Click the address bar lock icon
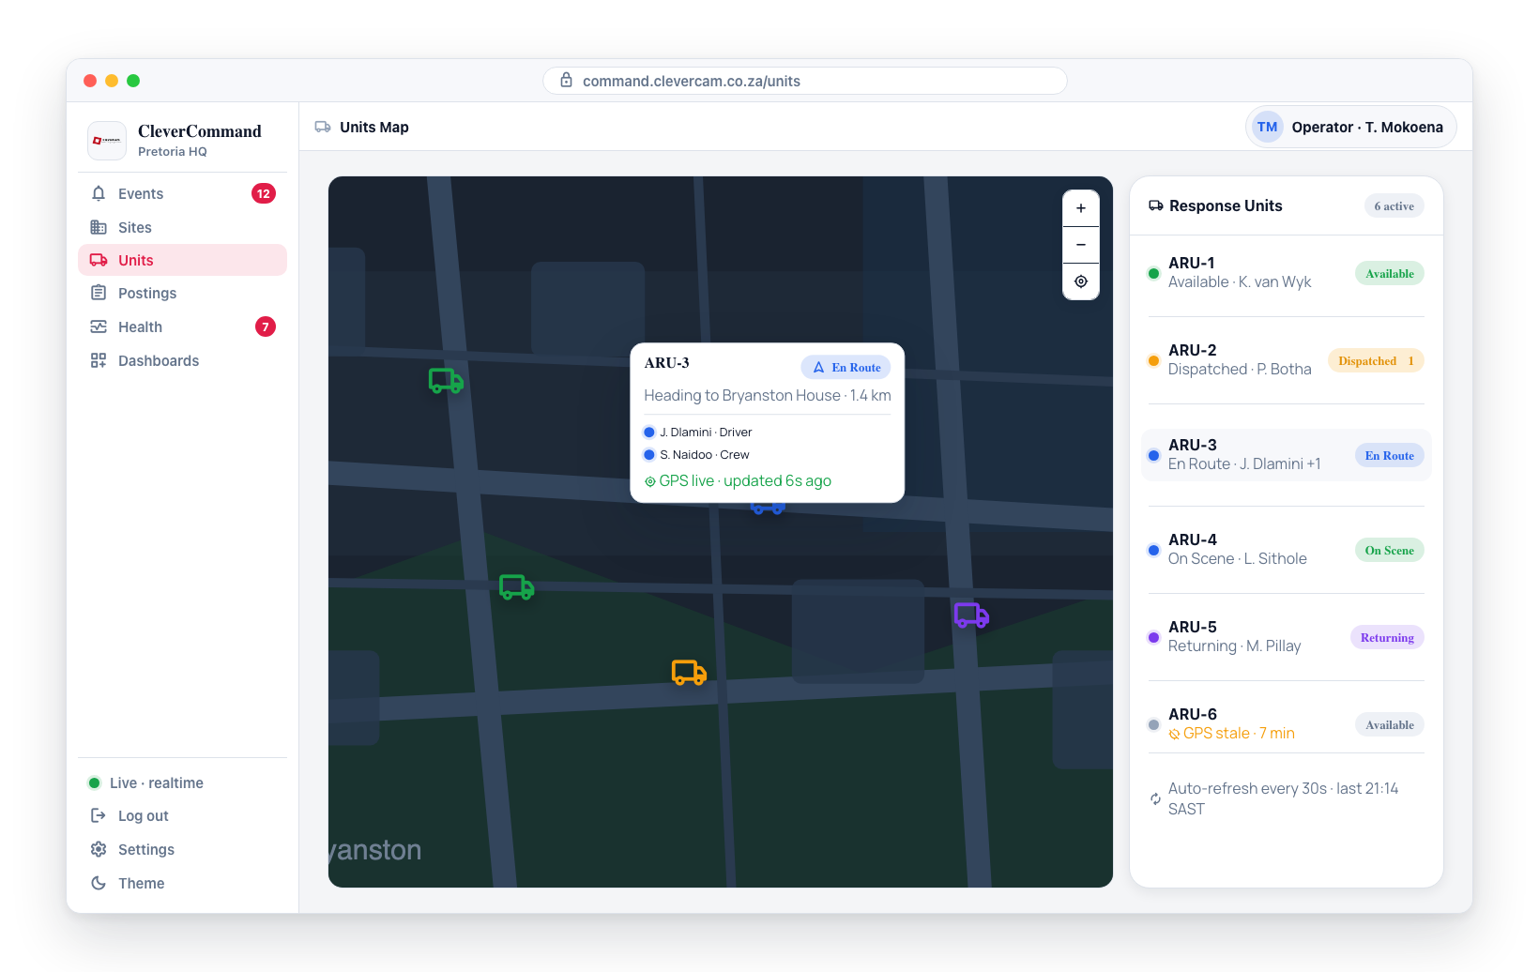Image resolution: width=1539 pixels, height=972 pixels. point(566,81)
